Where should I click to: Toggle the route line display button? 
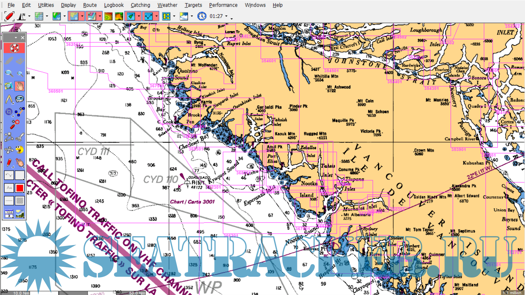149,16
